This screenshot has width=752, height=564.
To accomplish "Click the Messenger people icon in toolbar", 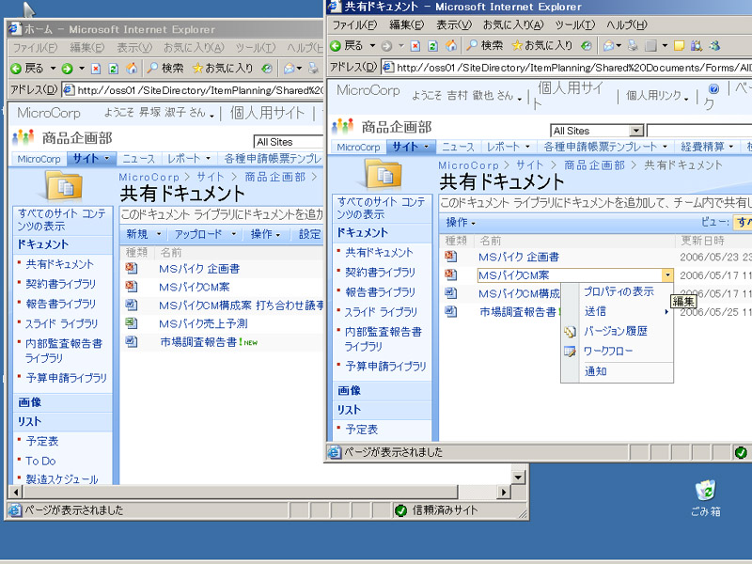I will pyautogui.click(x=714, y=45).
